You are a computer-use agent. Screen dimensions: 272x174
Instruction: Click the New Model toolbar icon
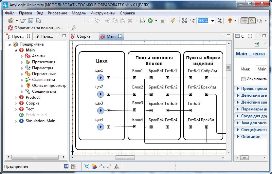[x=11, y=21]
